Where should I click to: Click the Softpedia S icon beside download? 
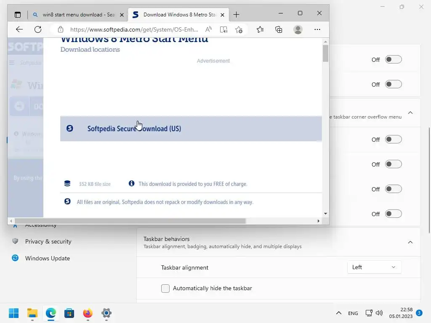(70, 128)
